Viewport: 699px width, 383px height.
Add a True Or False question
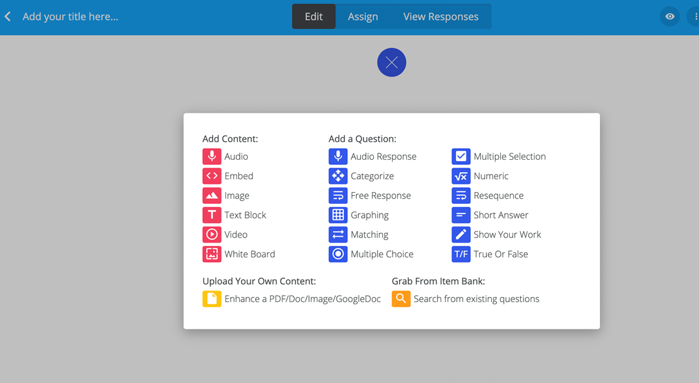[490, 254]
